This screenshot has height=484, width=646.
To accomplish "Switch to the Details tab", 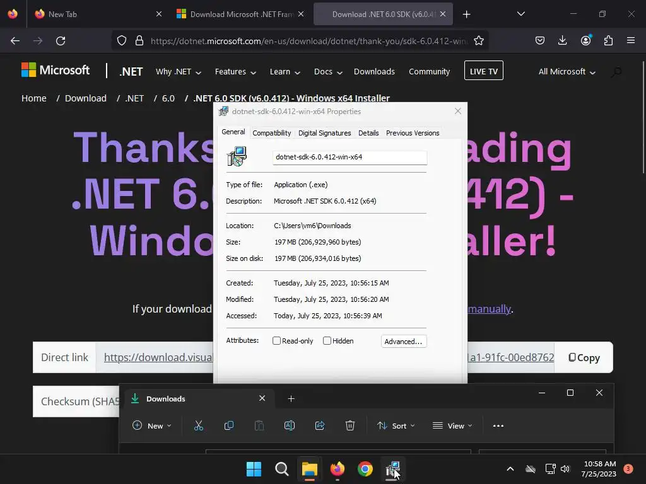I will click(368, 133).
